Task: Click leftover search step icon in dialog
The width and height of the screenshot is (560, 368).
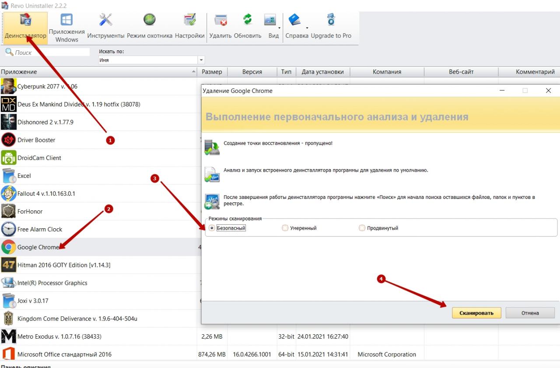Action: click(x=212, y=201)
